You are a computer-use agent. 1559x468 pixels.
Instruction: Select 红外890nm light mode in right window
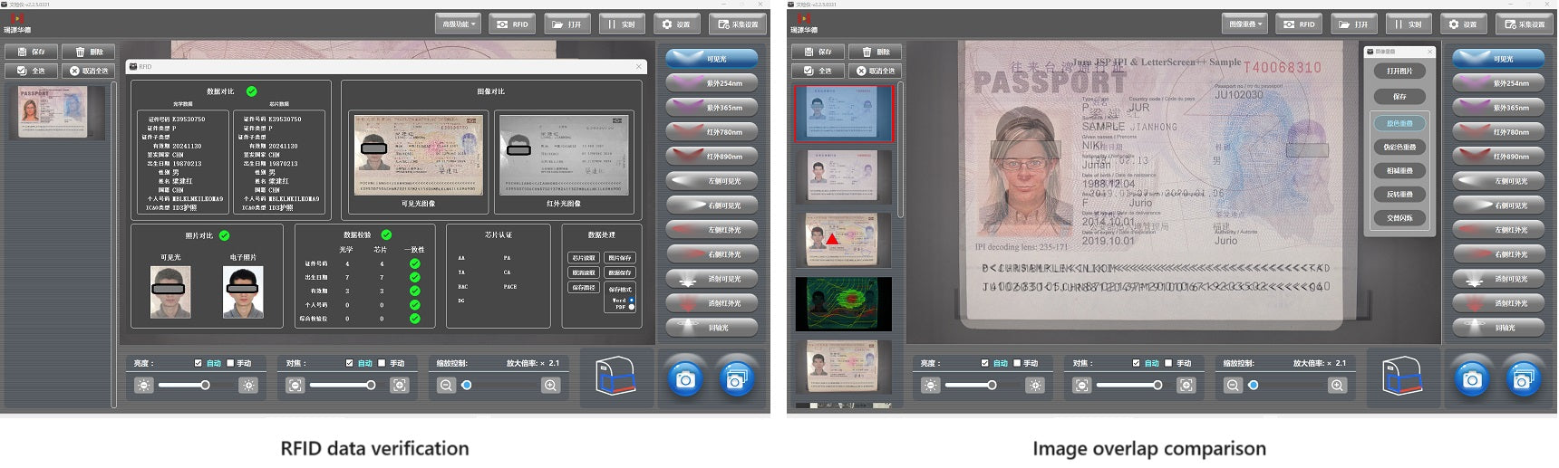[x=1499, y=157]
